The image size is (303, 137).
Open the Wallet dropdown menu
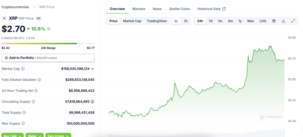click(34, 136)
